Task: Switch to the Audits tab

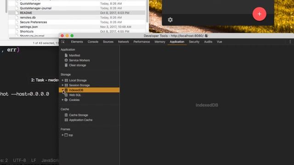Action: [208, 42]
